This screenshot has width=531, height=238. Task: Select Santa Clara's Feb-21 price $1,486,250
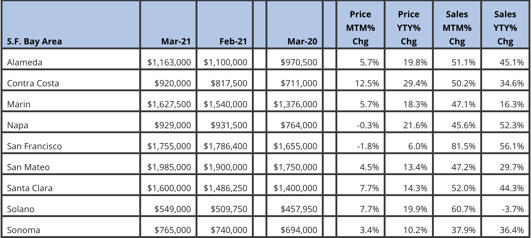pyautogui.click(x=225, y=188)
